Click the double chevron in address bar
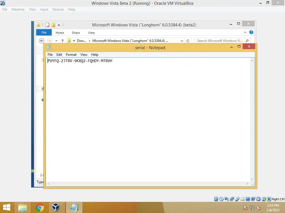This screenshot has height=213, width=285. 74,40
